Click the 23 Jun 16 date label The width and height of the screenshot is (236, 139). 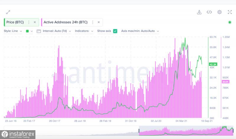coord(11,121)
